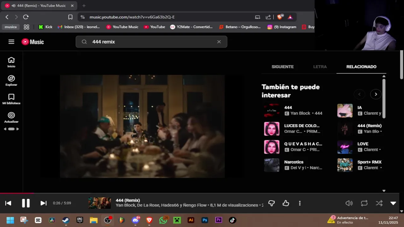Play the IA track by Clarent
Viewport: 404px width, 227px height.
[345, 110]
